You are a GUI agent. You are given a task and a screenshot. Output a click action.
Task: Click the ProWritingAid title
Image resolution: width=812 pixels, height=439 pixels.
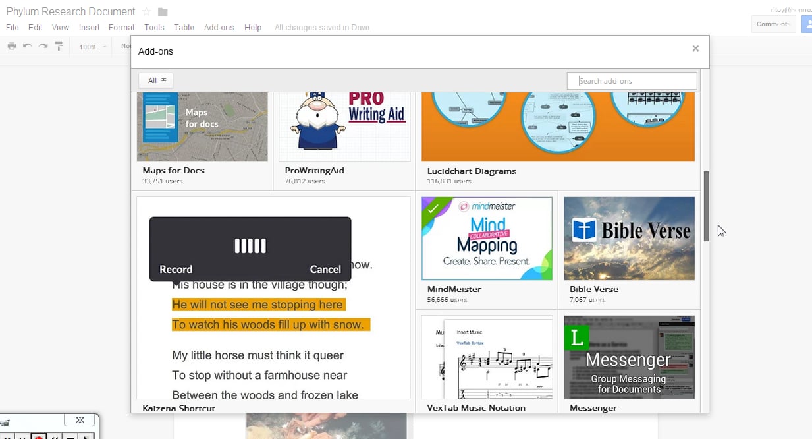pos(314,170)
